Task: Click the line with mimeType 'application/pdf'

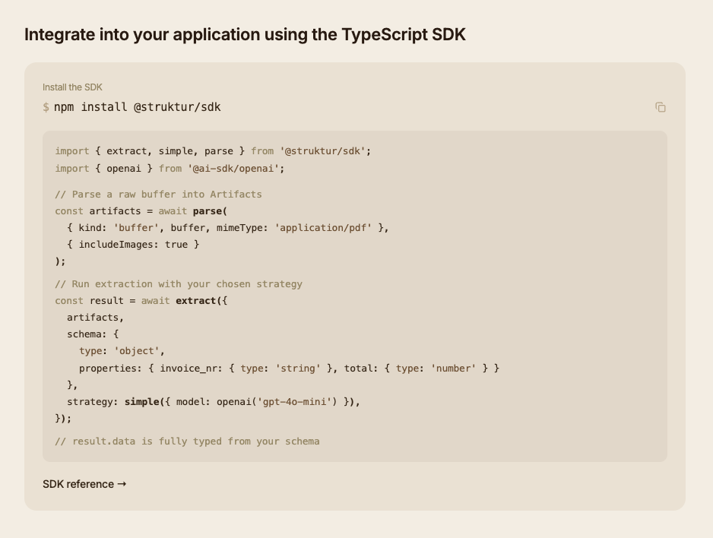Action: 228,228
